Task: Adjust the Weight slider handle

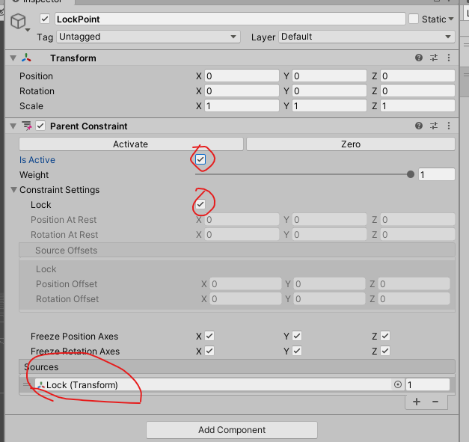Action: 411,174
